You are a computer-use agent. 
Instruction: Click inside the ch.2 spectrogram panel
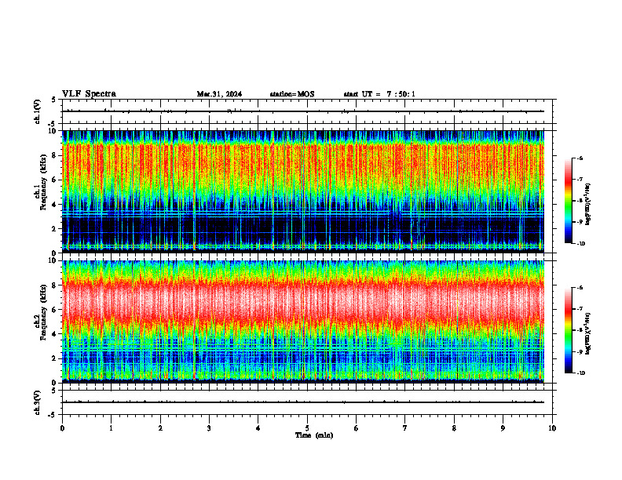(303, 322)
